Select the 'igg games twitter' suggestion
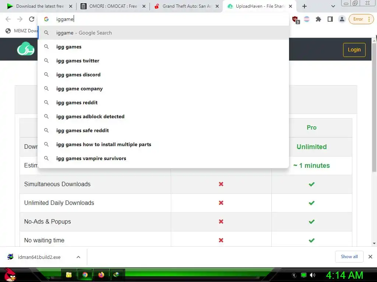377x282 pixels. tap(163, 61)
